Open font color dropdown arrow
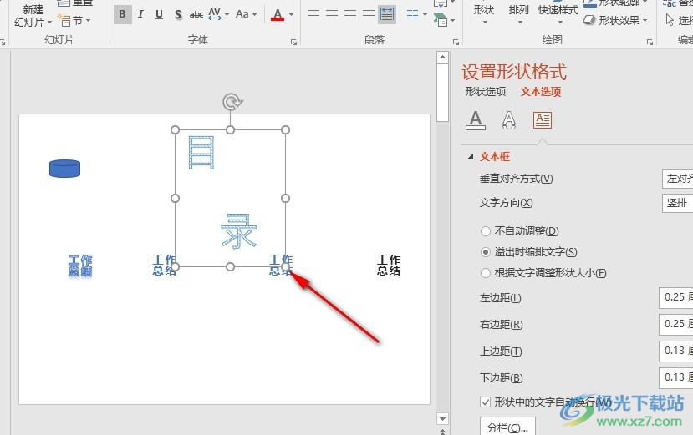This screenshot has height=435, width=693. click(291, 14)
